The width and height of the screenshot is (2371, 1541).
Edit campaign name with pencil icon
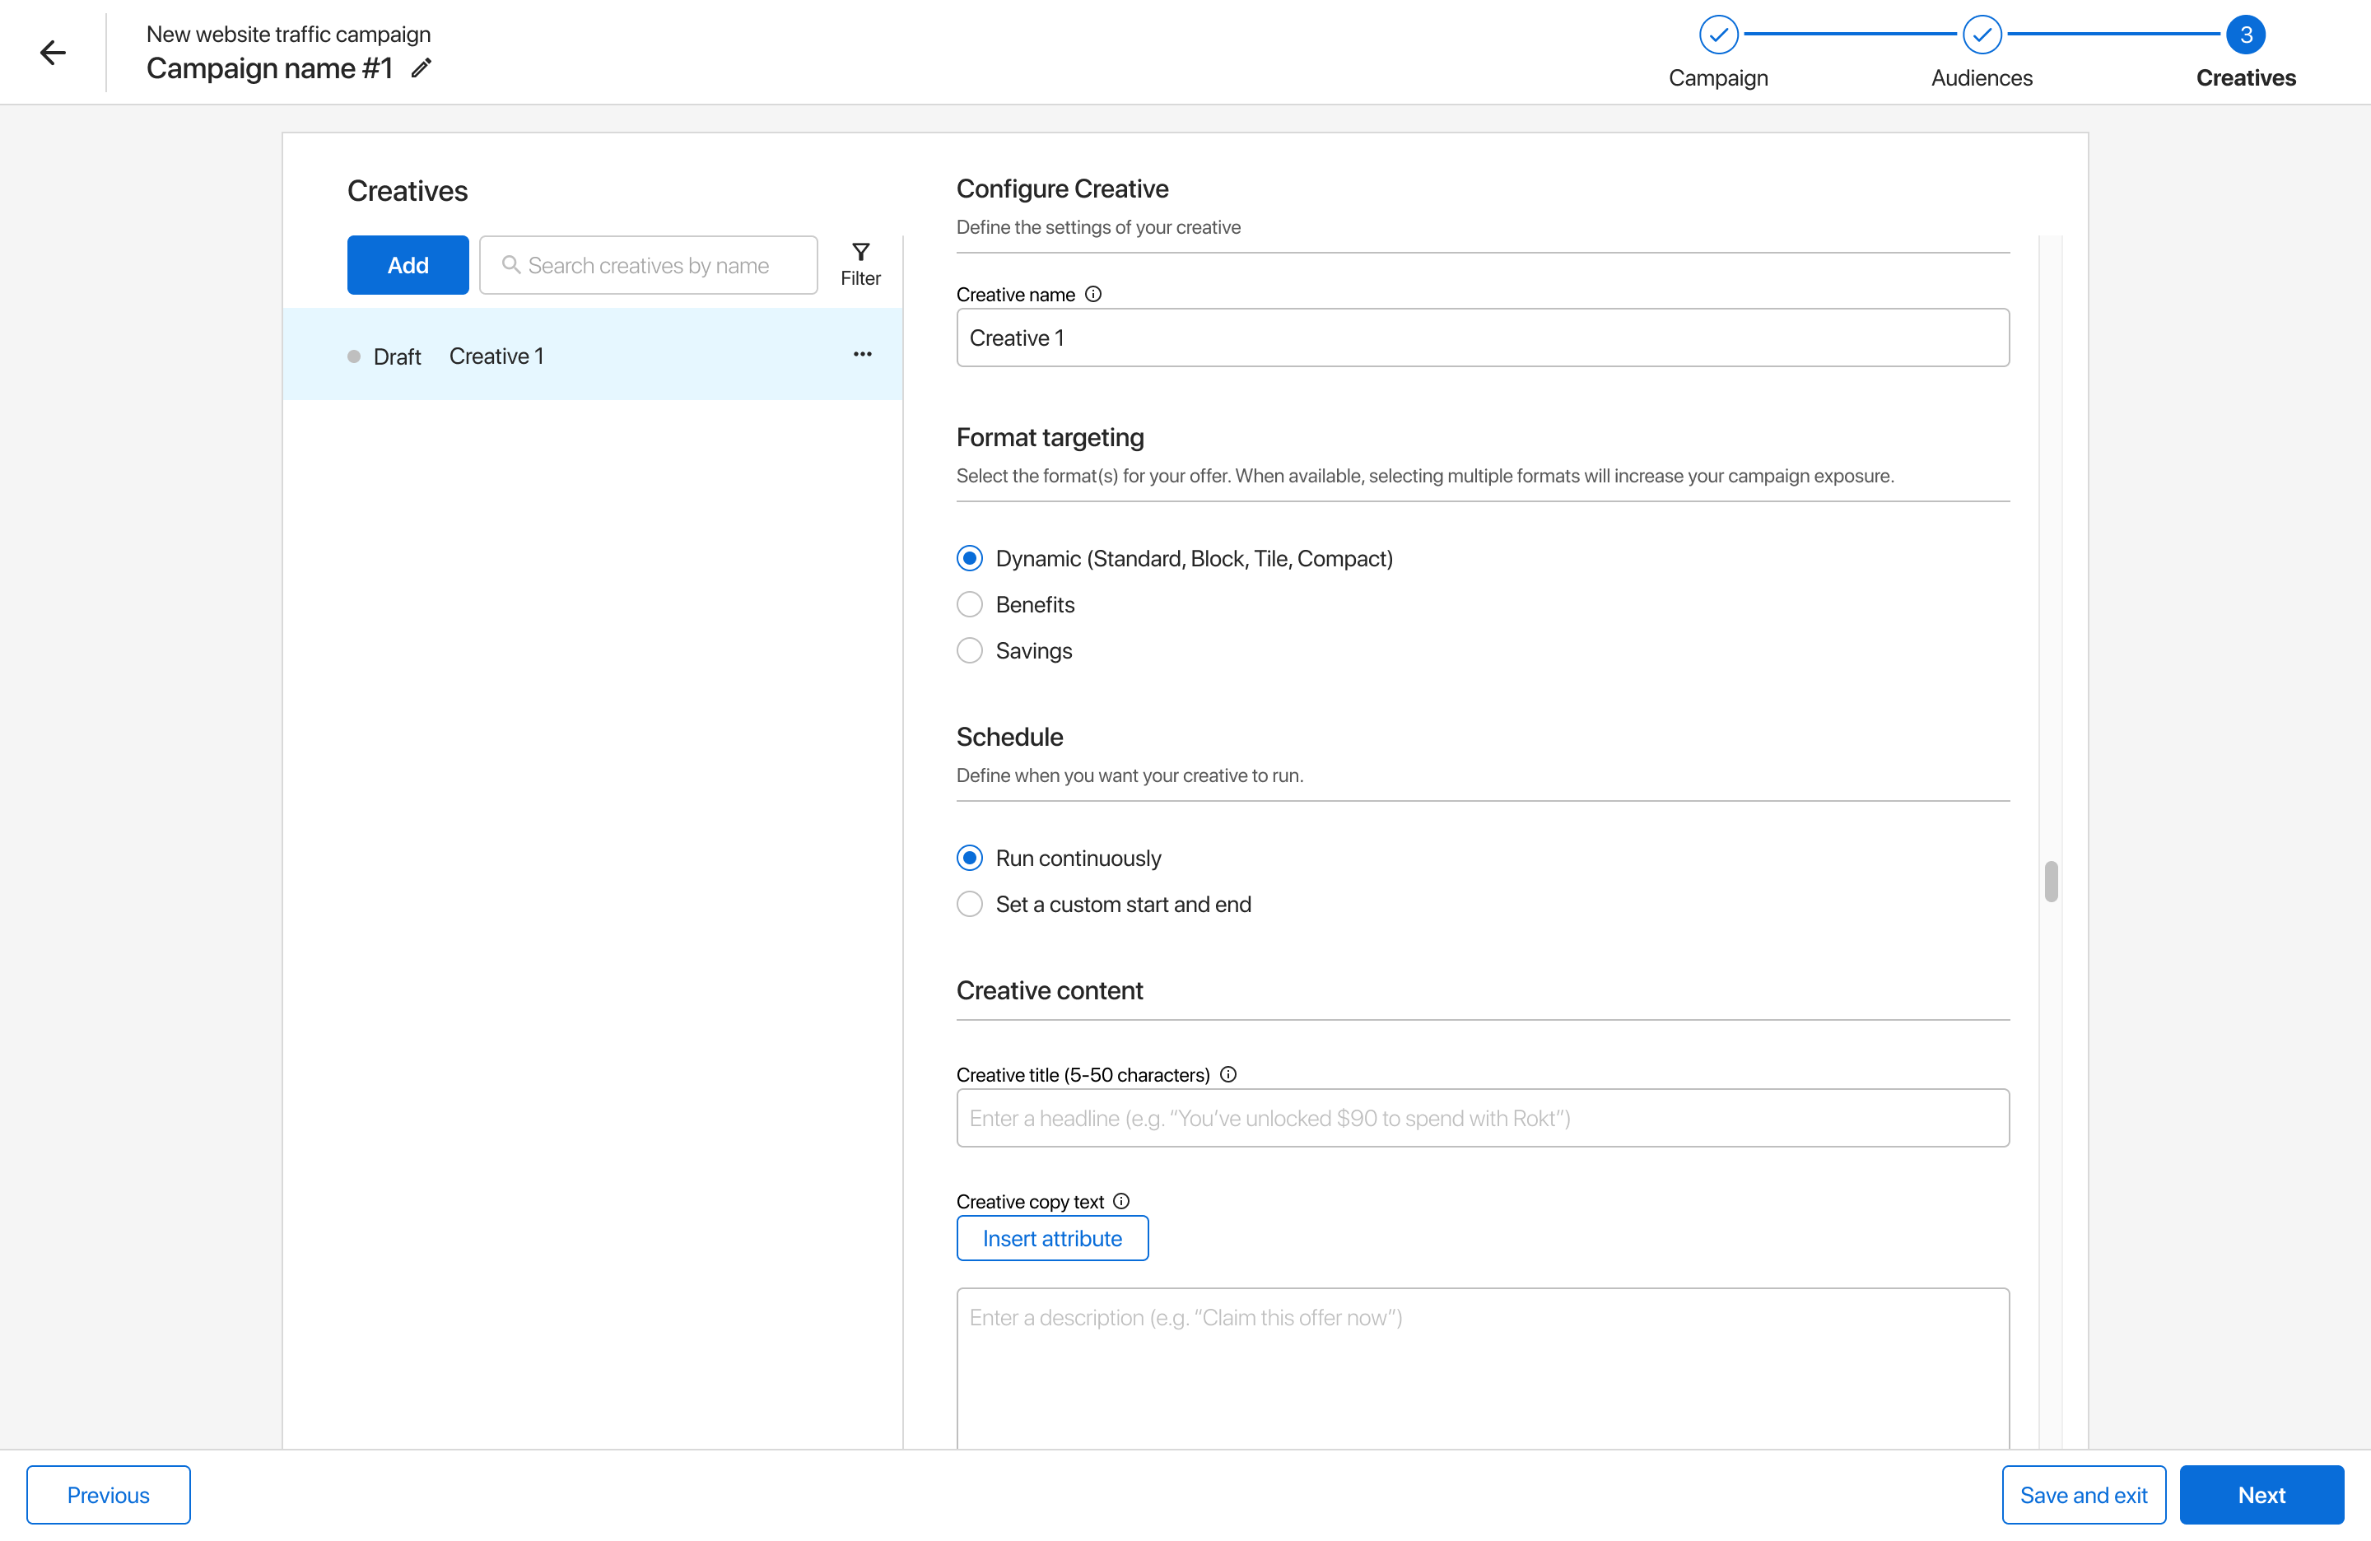point(422,68)
